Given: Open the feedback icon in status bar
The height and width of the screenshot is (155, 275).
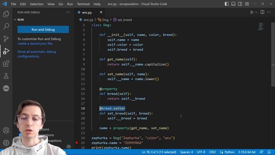Looking at the screenshot, I should tap(262, 152).
